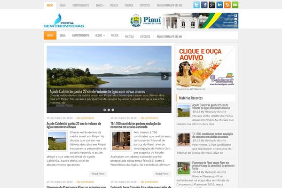The width and height of the screenshot is (282, 188).
Task: Select Geral in the top bar
Action: point(63,5)
